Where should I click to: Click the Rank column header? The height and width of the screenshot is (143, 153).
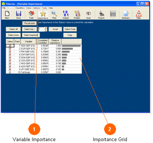point(17,41)
